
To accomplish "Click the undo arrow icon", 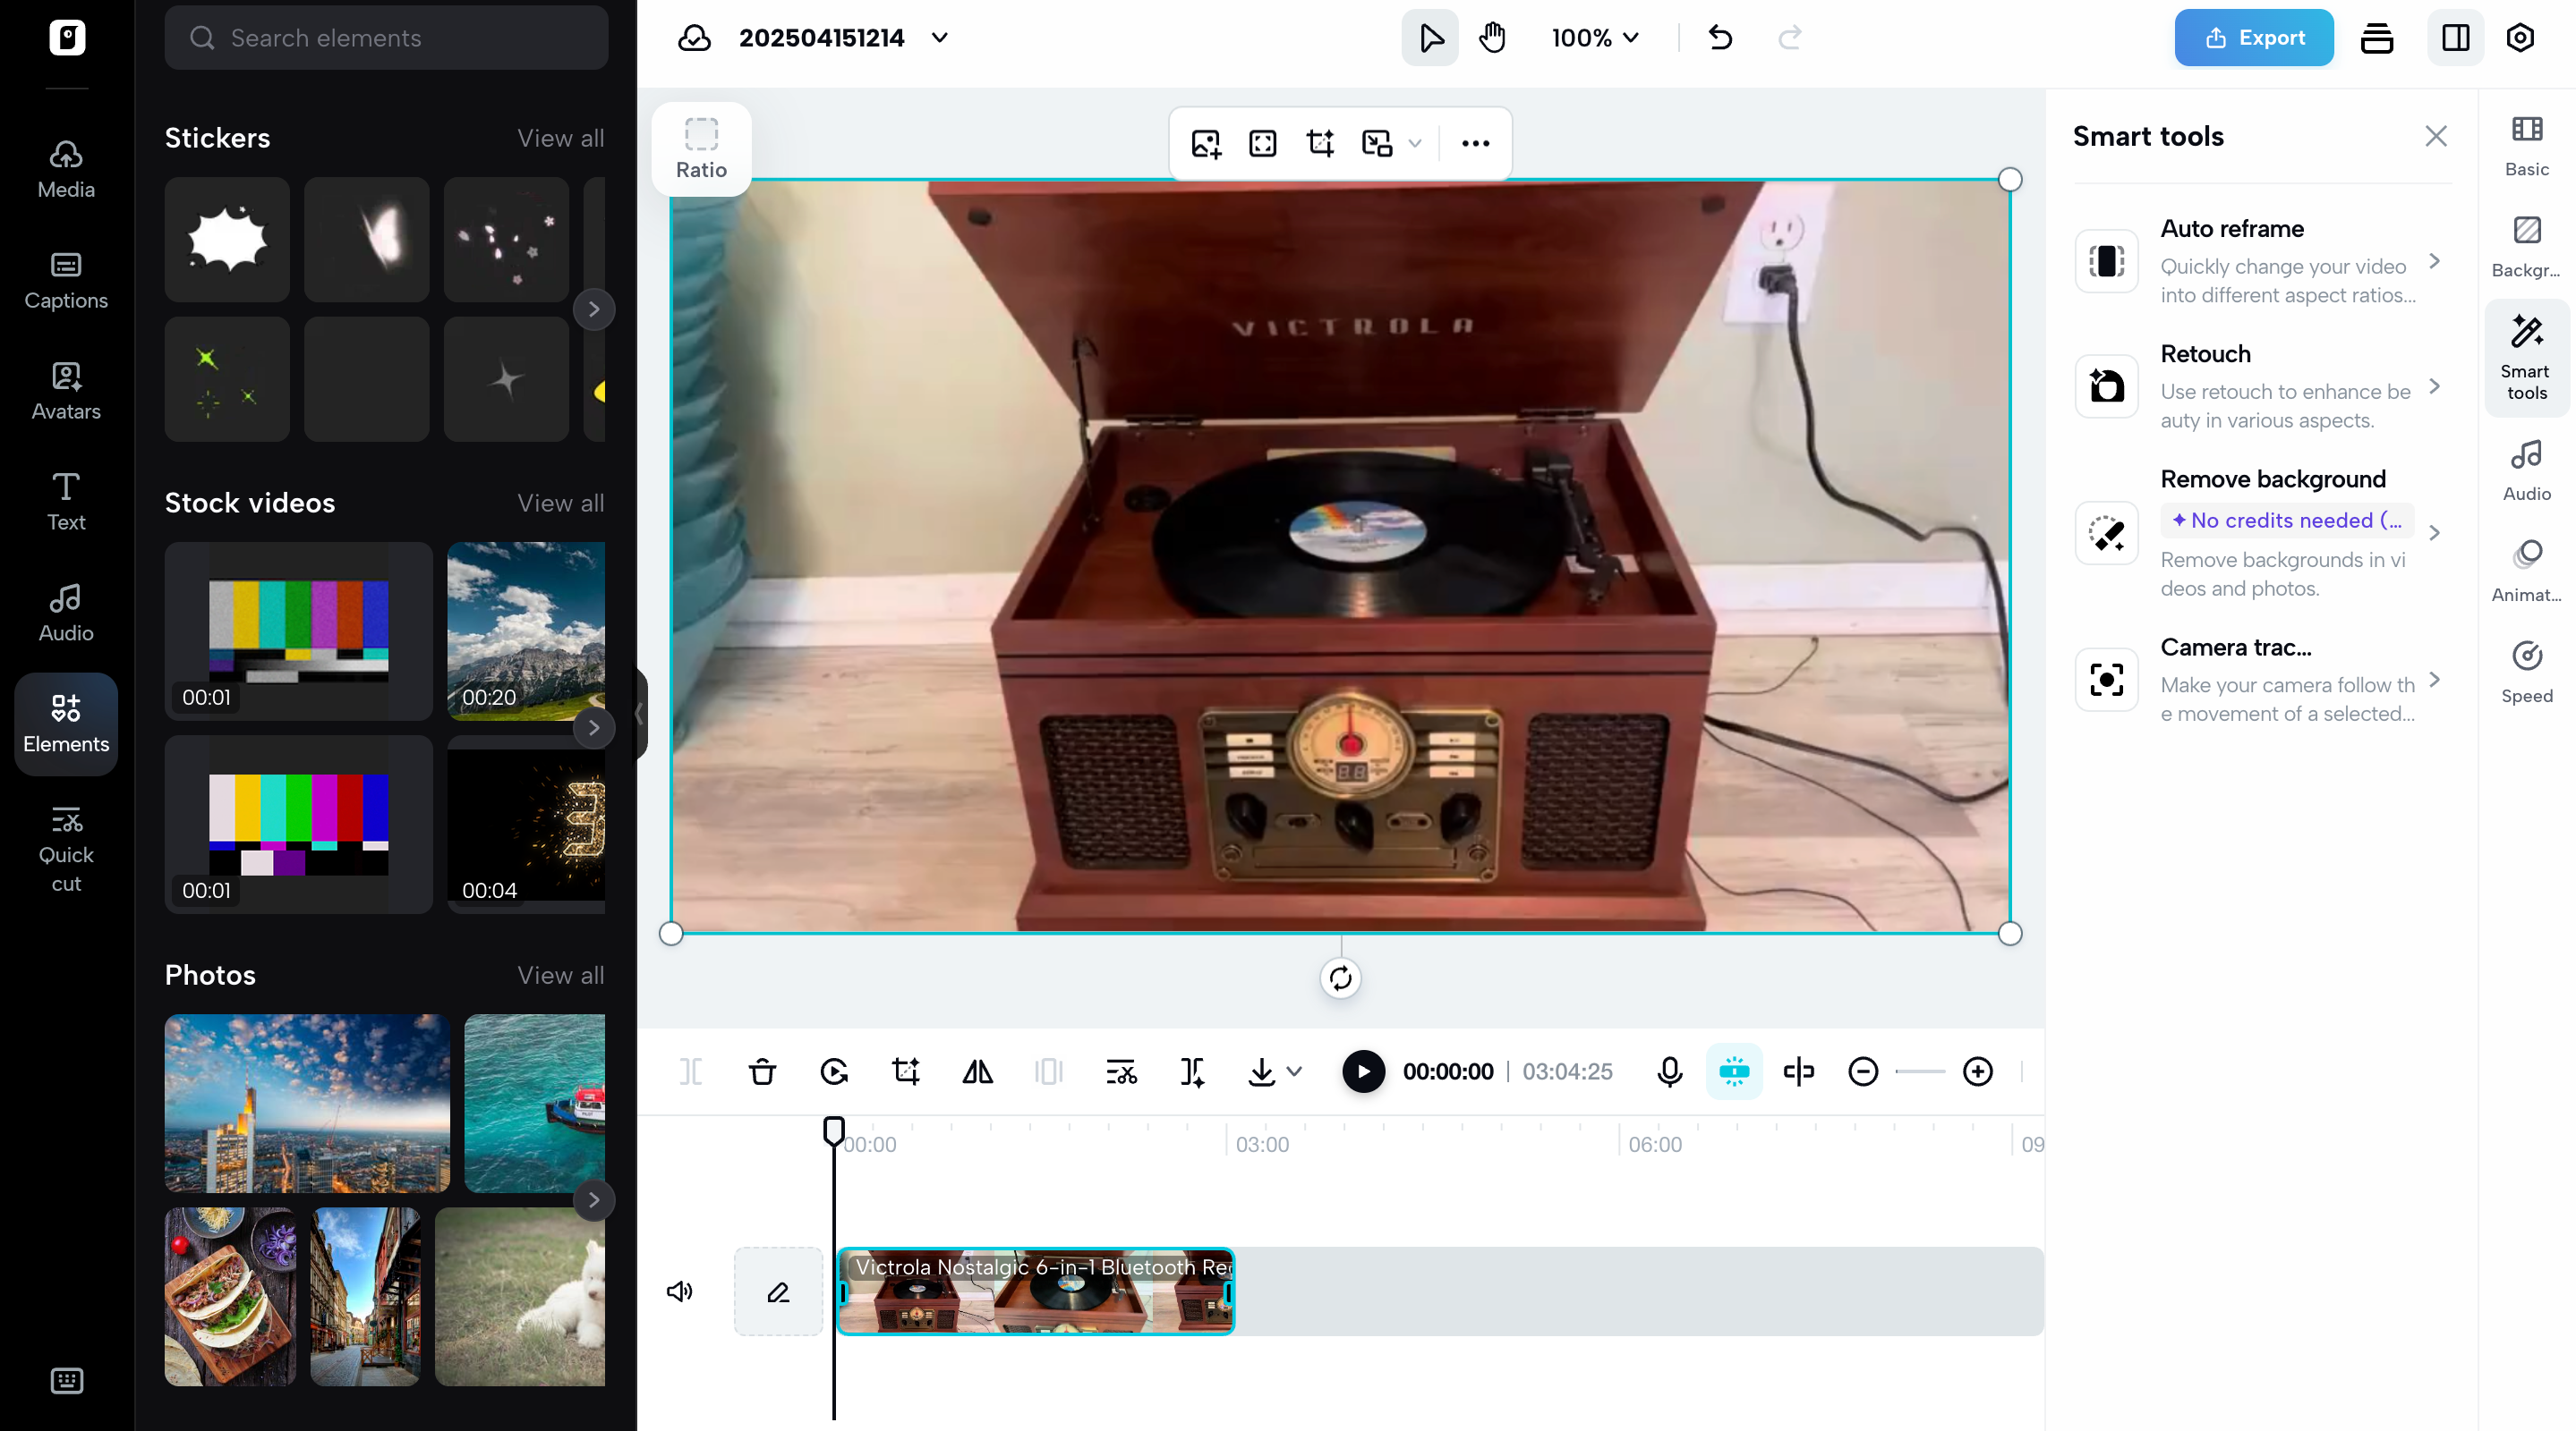I will [1720, 38].
